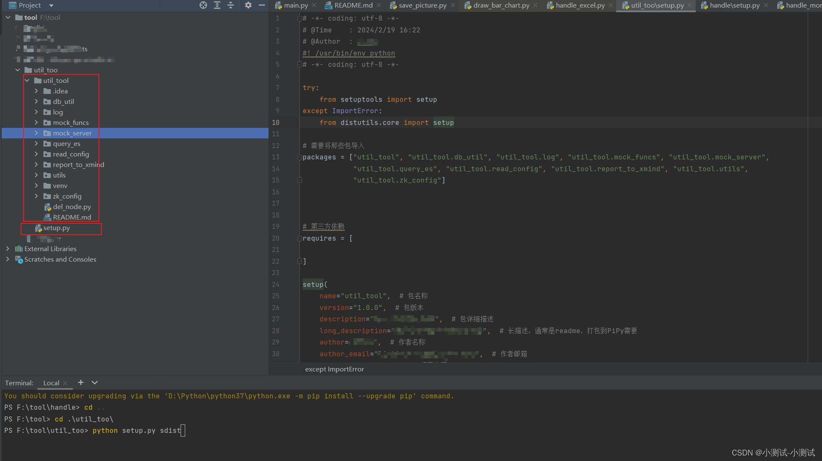Click the Scratches and Consoles icon
This screenshot has height=461, width=822.
tap(19, 260)
